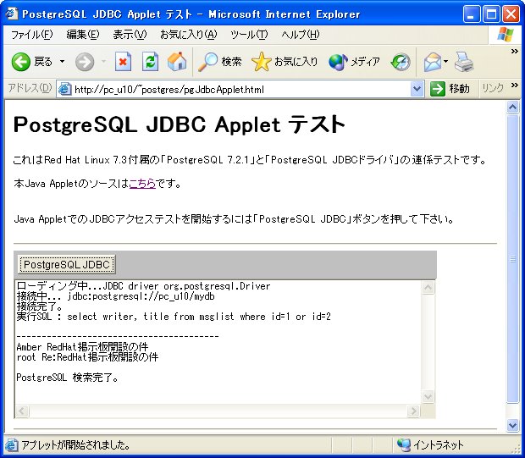Open the Mail envelope icon
525x458 pixels.
click(433, 62)
